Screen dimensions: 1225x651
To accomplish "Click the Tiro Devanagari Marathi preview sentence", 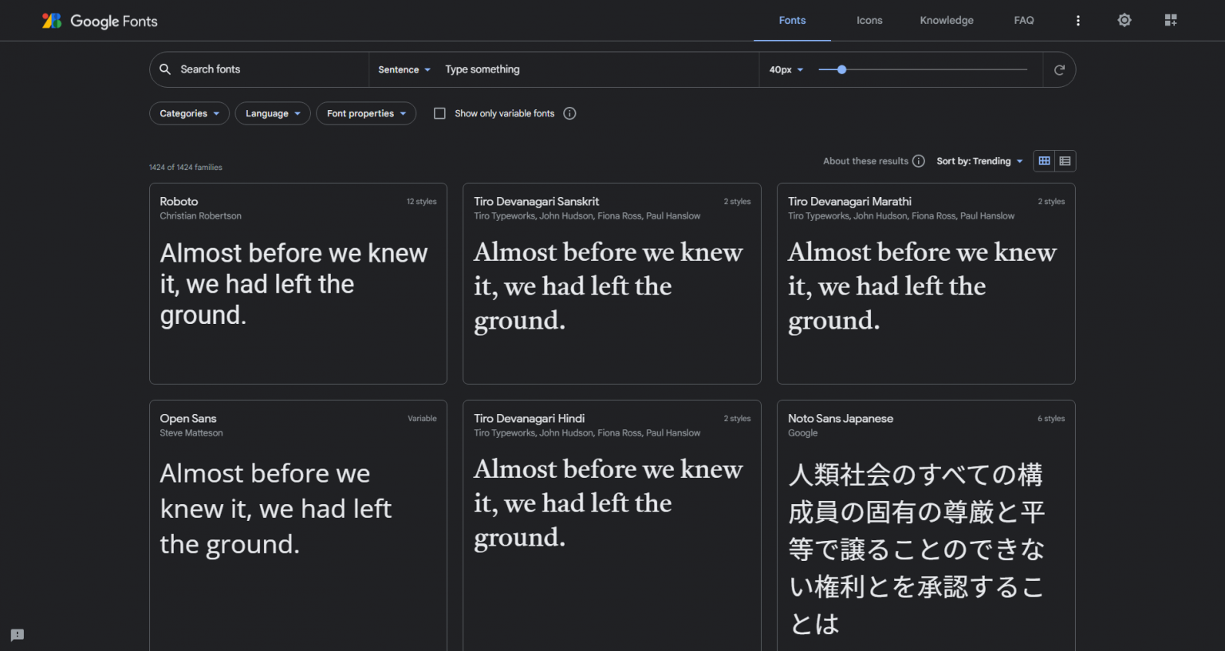I will (x=922, y=286).
